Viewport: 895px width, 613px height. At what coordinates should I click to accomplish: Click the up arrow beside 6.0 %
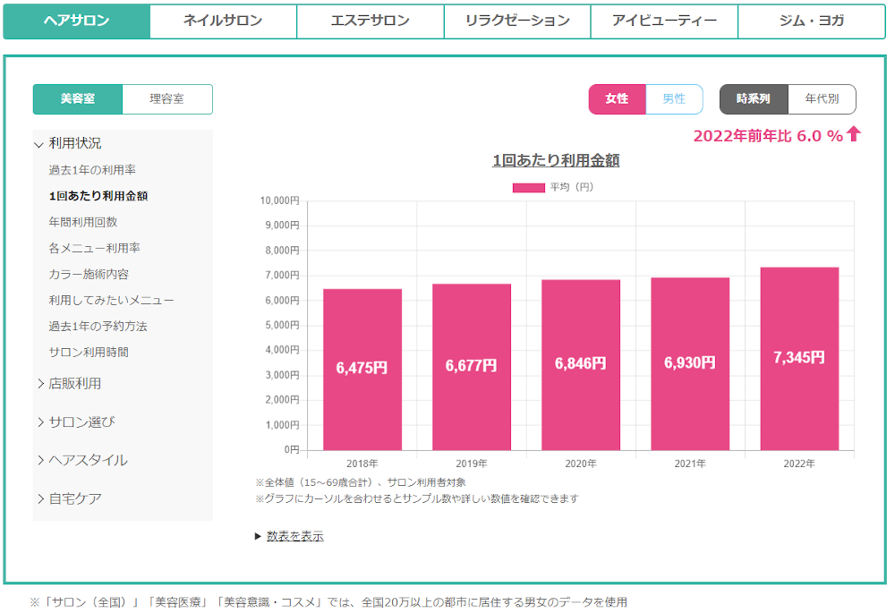(x=854, y=134)
